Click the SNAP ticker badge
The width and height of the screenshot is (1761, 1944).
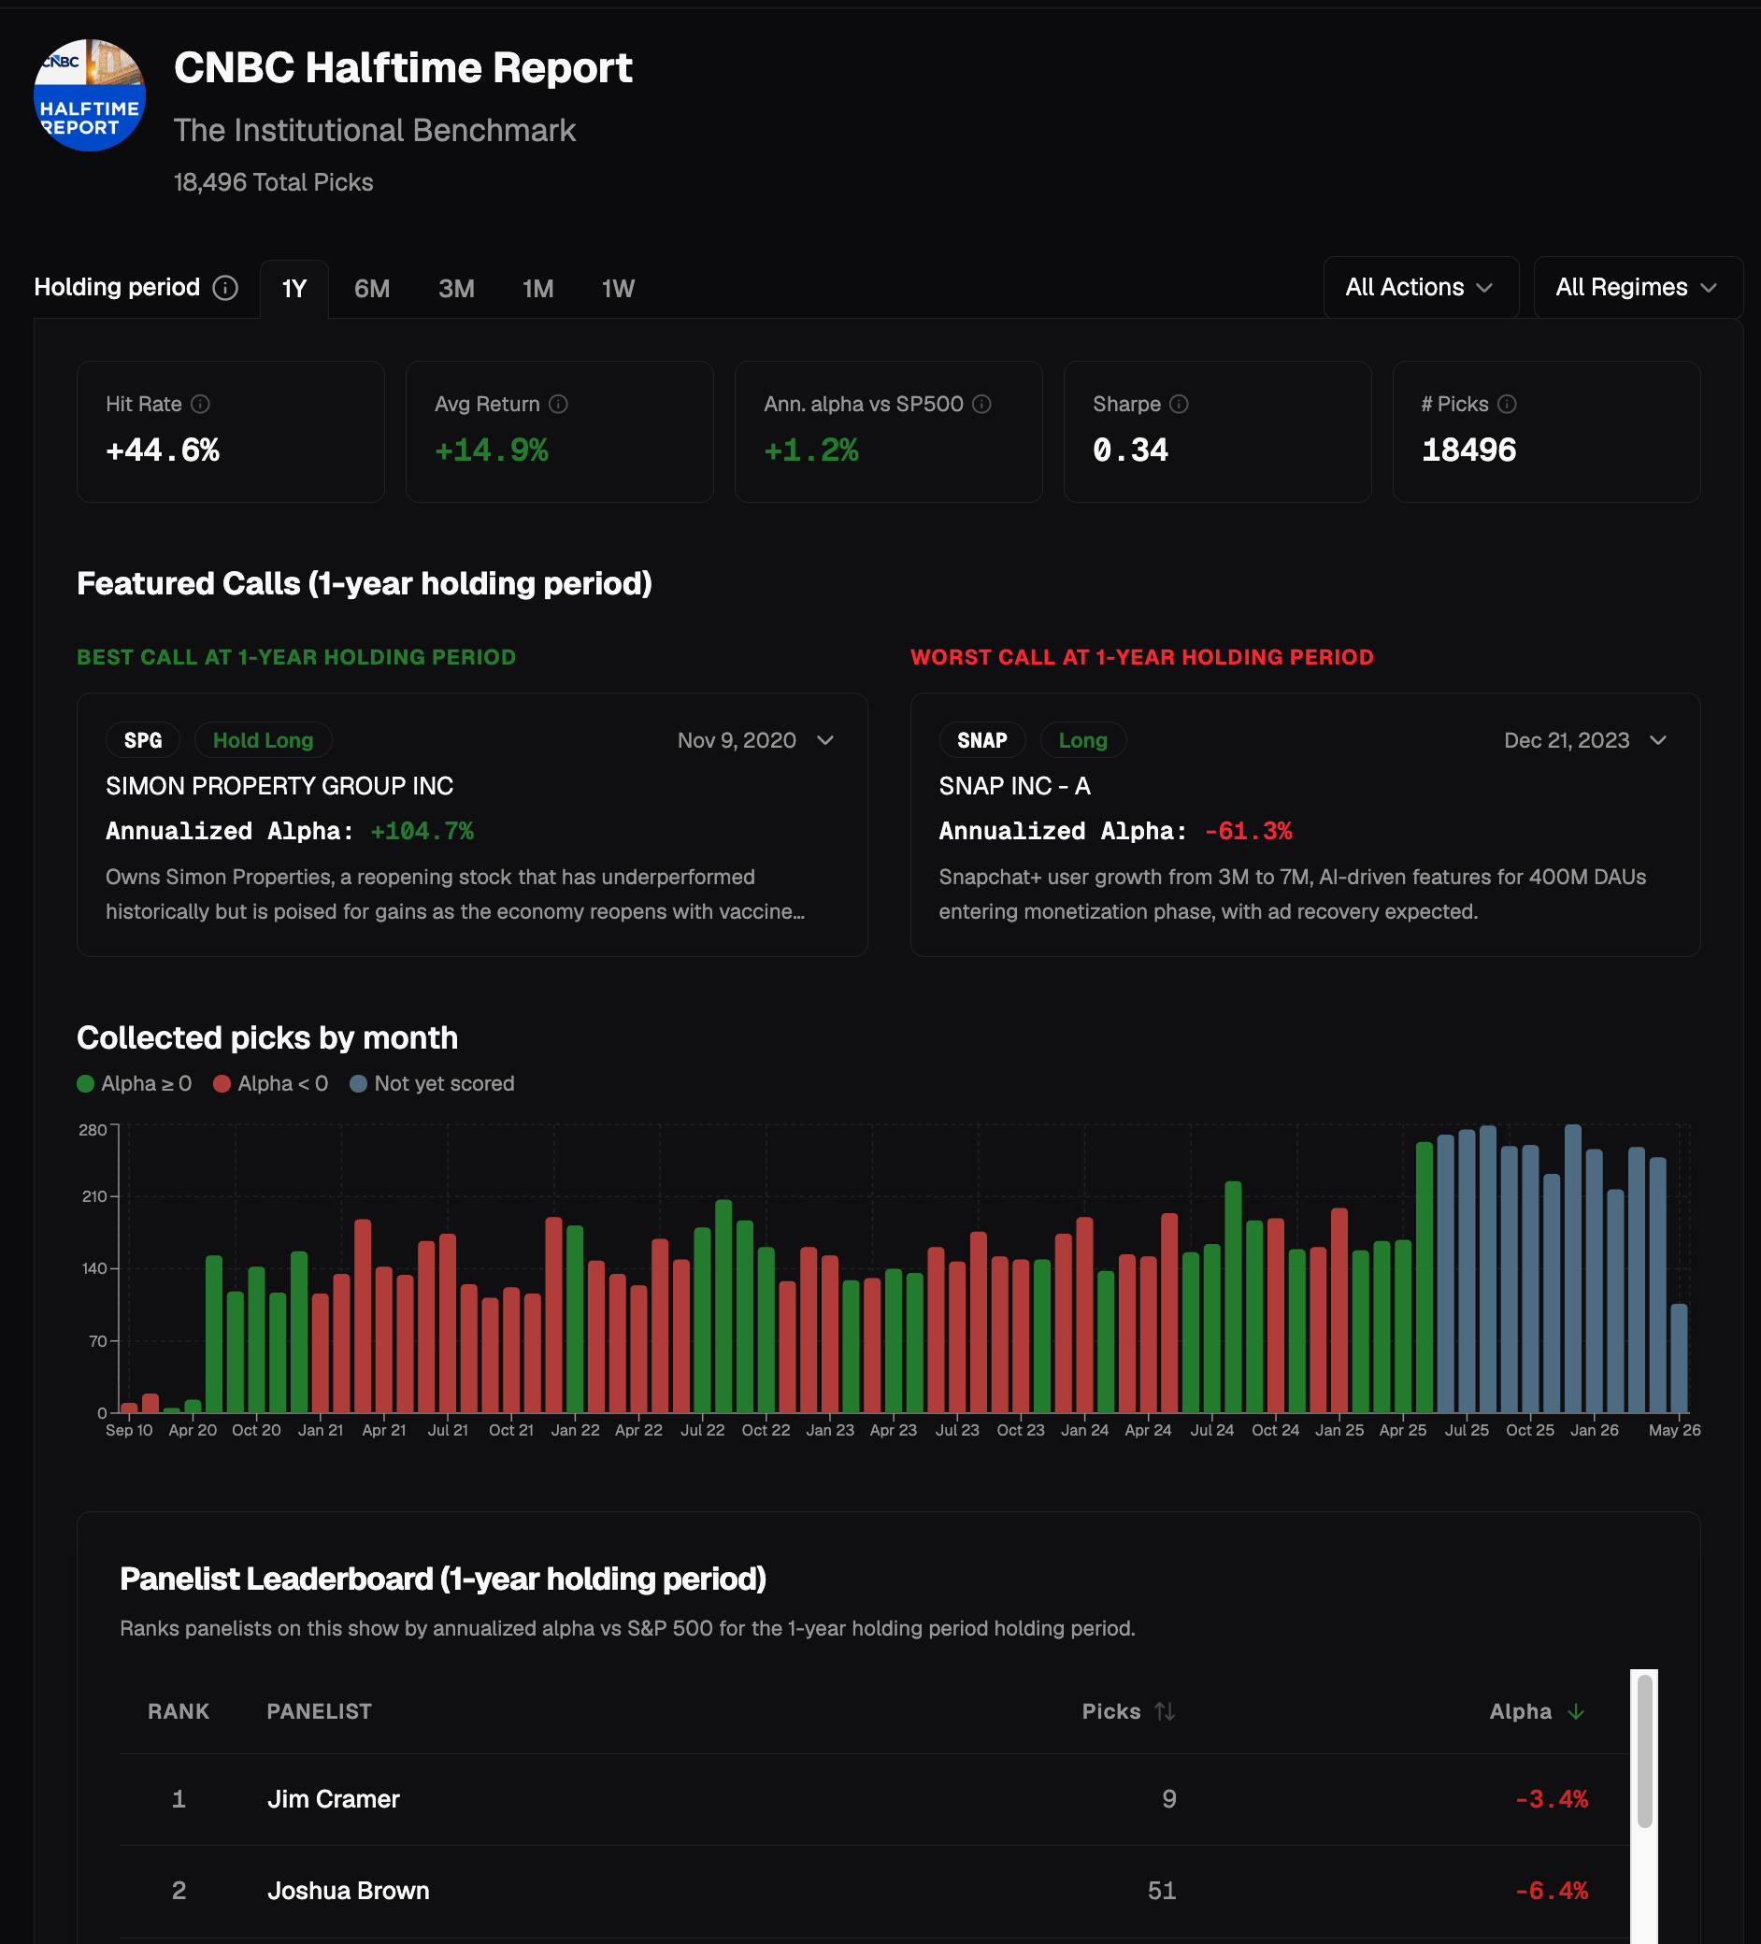(x=981, y=740)
